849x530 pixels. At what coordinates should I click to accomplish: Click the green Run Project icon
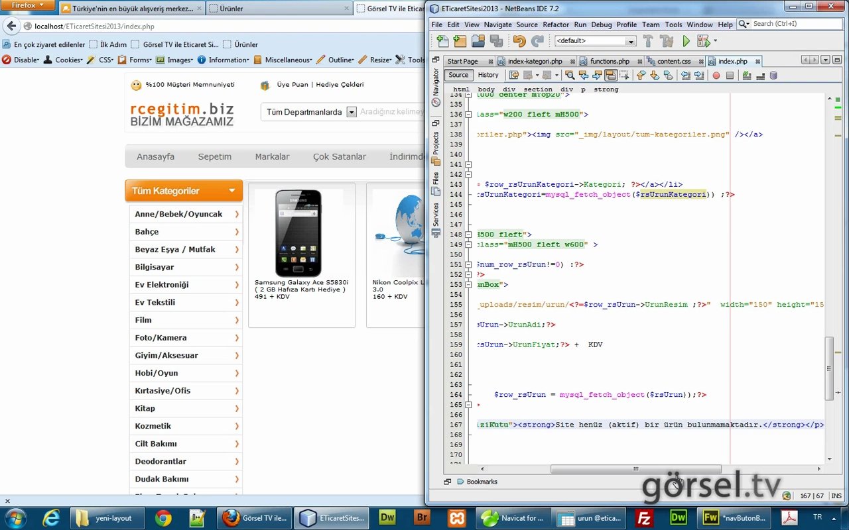coord(686,41)
